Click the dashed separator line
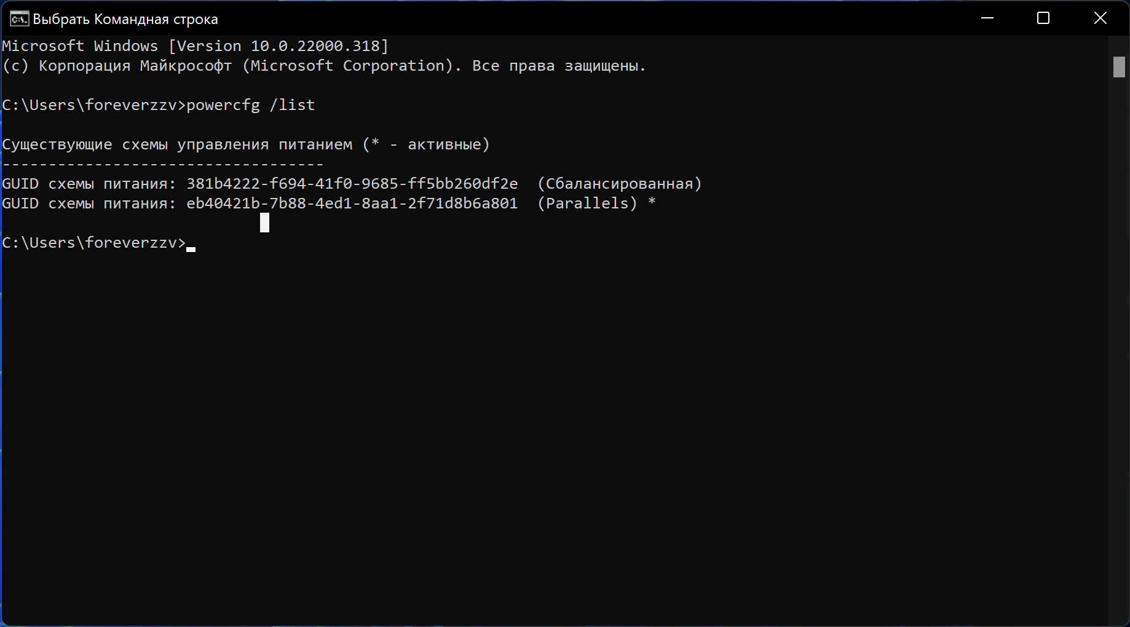Image resolution: width=1130 pixels, height=627 pixels. 163,164
